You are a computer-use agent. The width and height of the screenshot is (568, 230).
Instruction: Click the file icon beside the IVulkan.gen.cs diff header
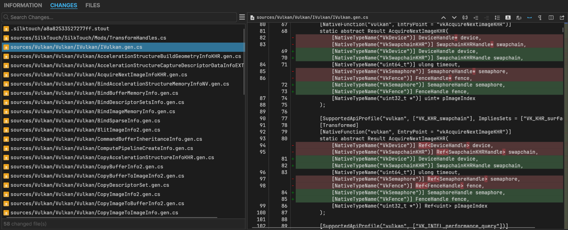[252, 18]
